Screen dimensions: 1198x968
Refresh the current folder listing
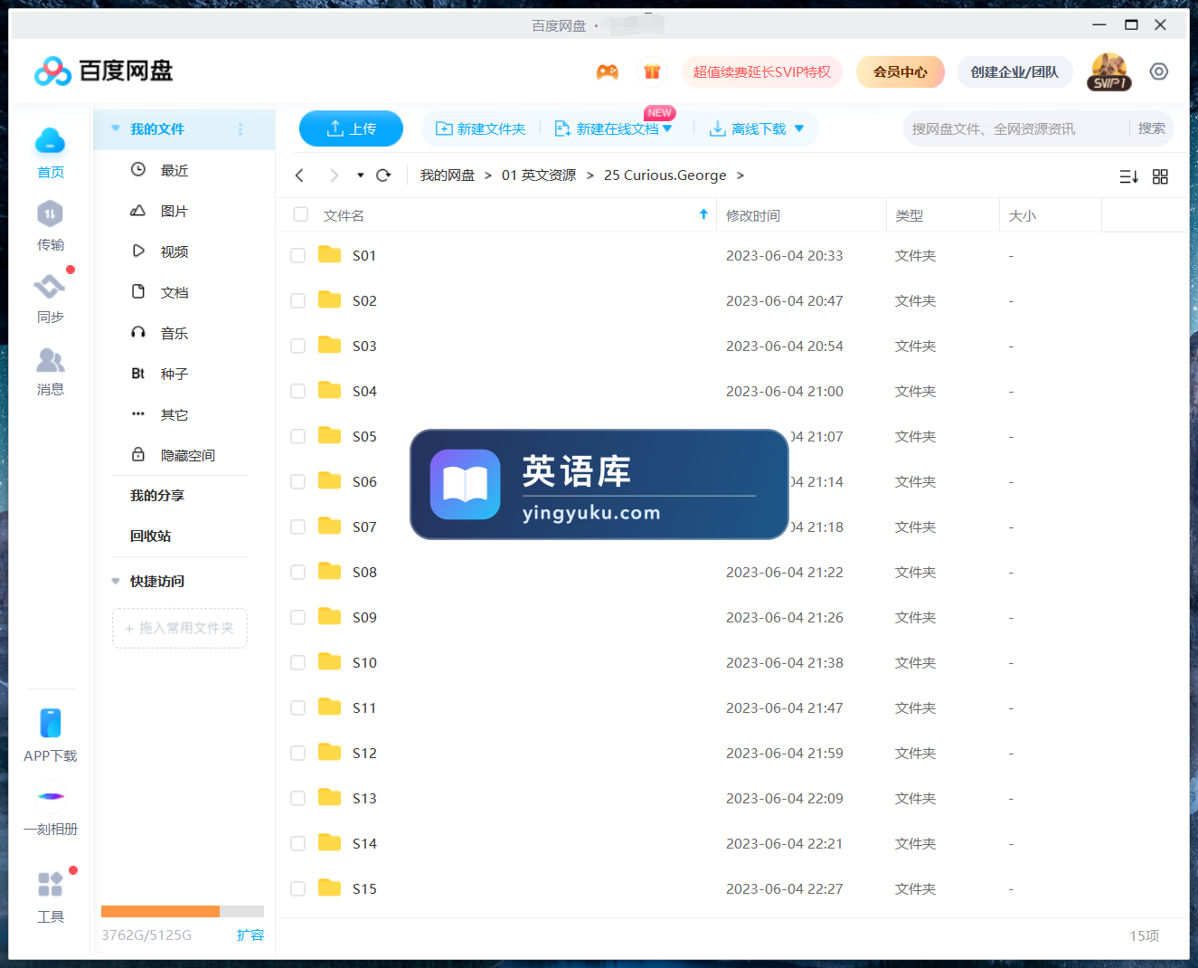tap(383, 176)
